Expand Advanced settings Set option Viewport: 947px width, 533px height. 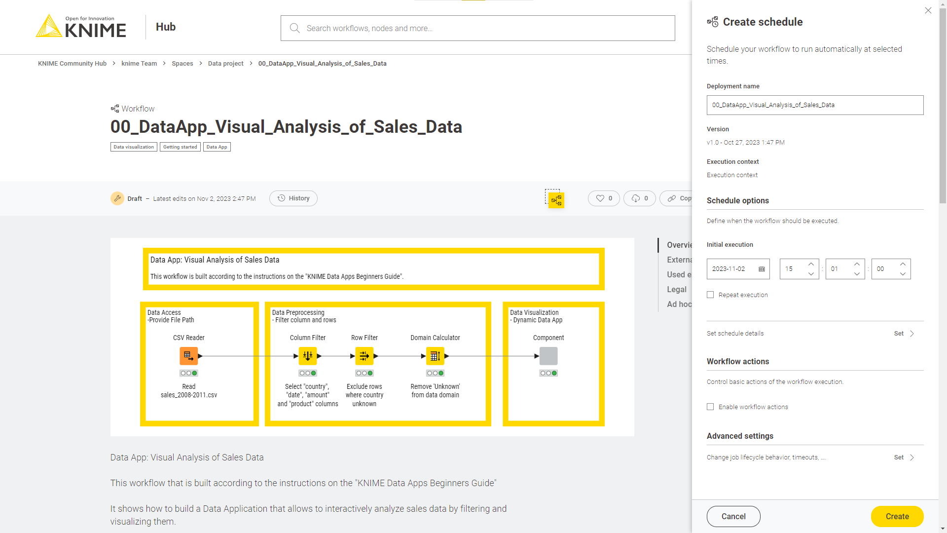(x=904, y=457)
